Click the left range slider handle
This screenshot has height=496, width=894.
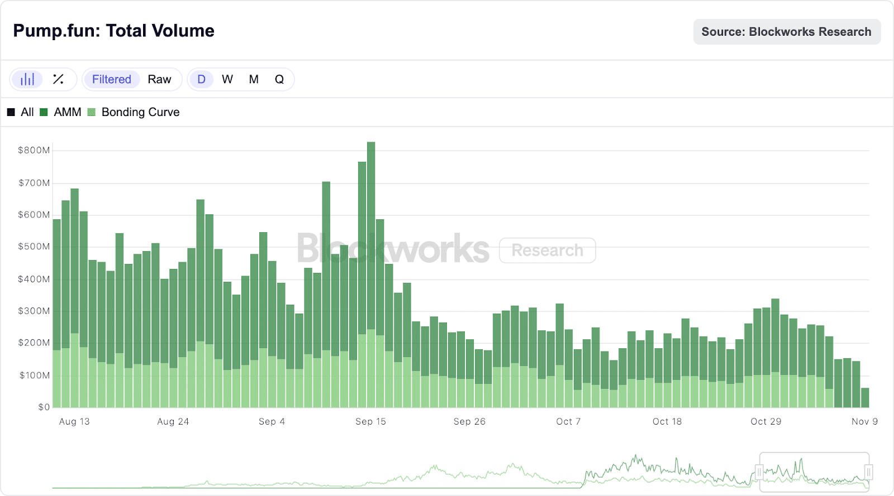759,473
